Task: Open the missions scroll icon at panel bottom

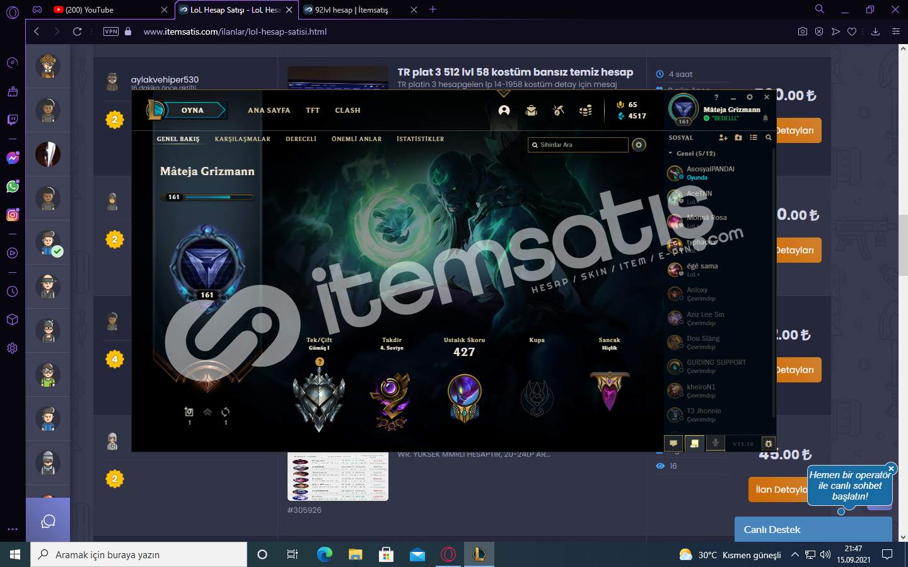Action: pyautogui.click(x=694, y=444)
